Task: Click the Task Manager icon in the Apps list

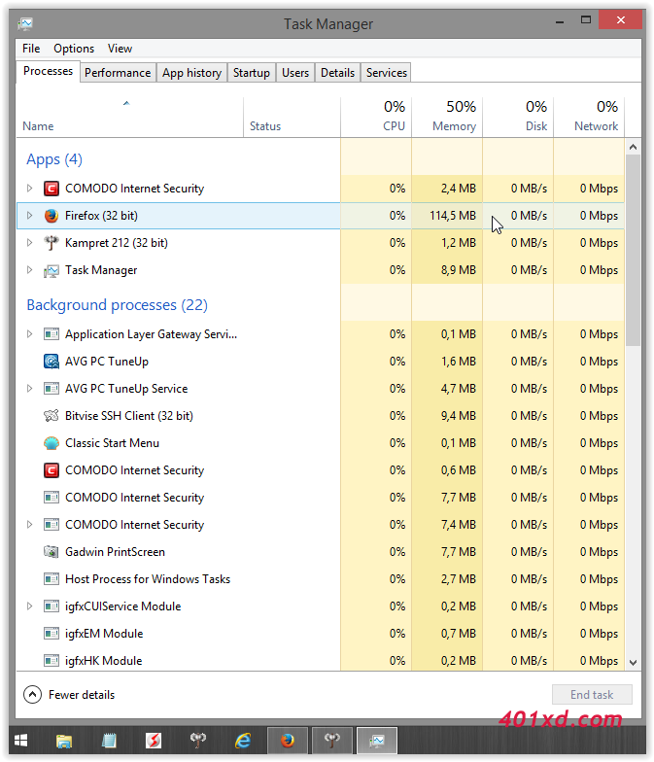Action: click(51, 270)
